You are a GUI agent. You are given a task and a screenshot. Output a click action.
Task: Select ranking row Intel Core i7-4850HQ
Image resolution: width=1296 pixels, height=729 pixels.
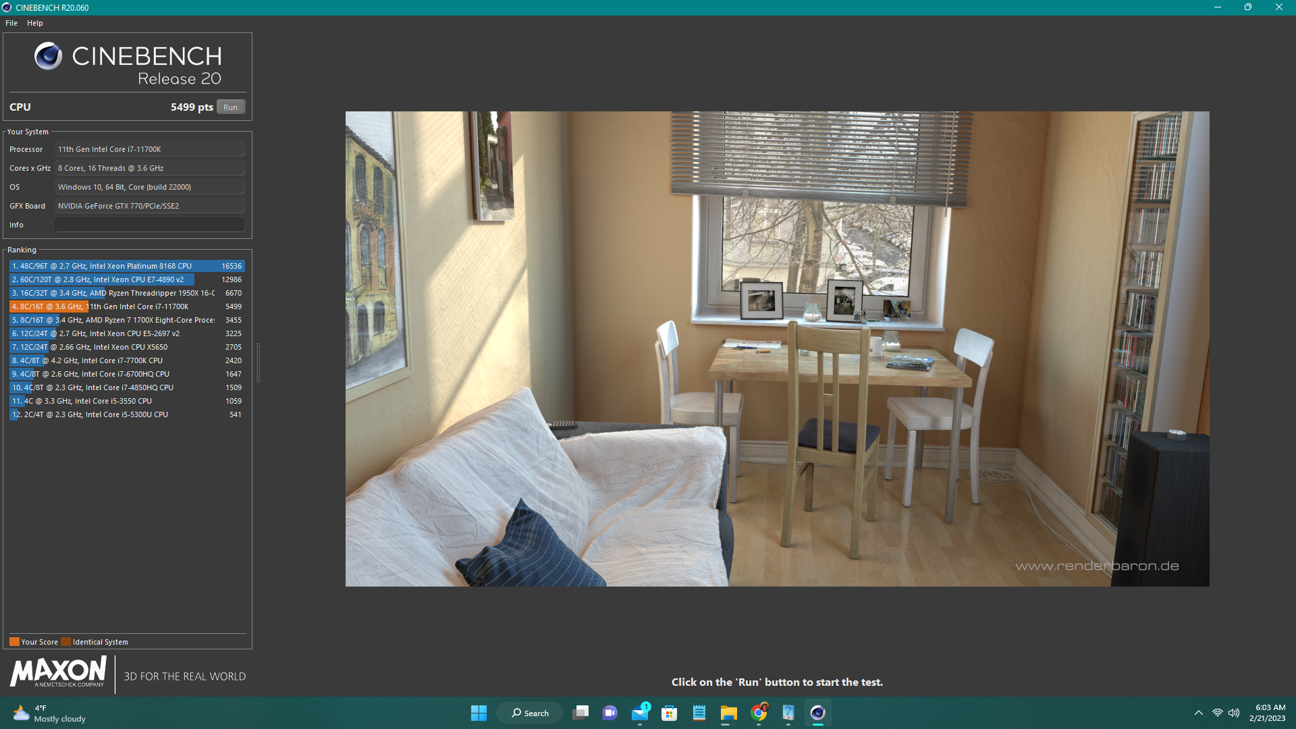pyautogui.click(x=127, y=387)
